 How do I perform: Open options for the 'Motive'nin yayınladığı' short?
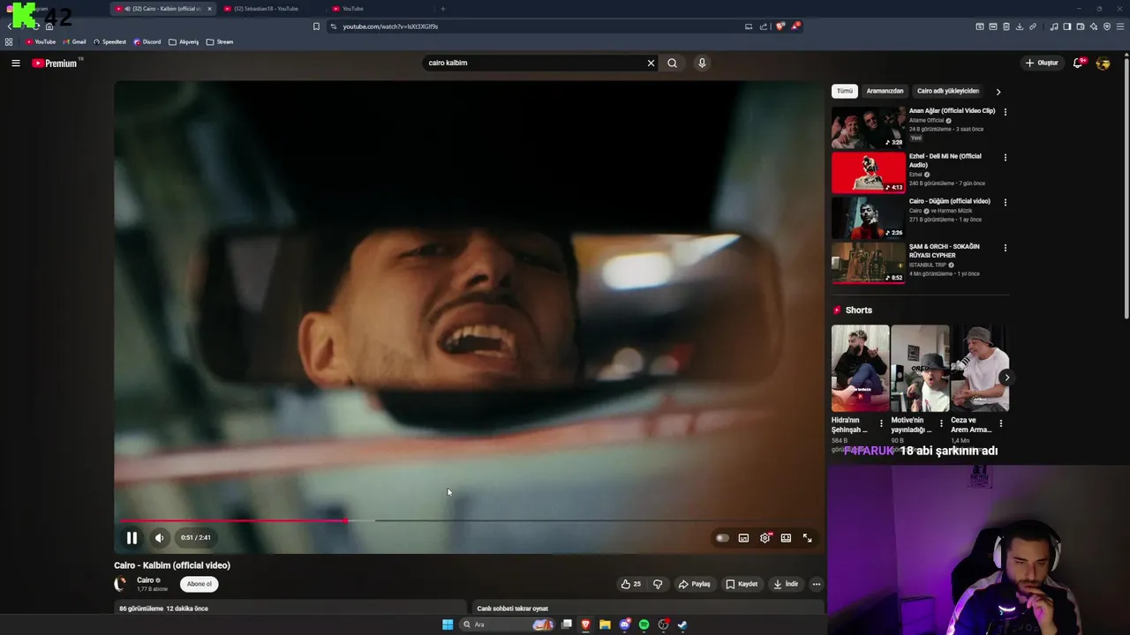point(941,423)
